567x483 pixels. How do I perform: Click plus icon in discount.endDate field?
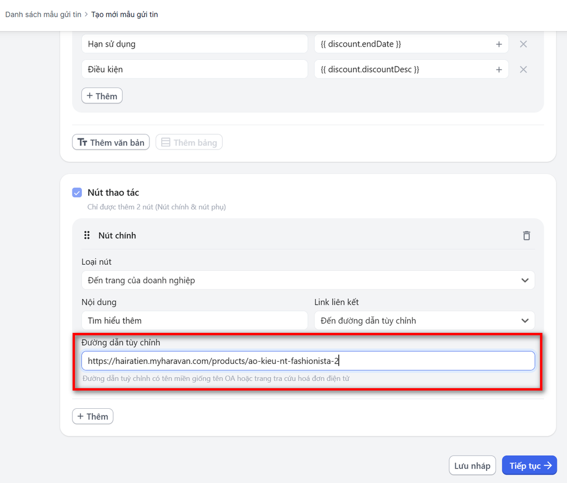click(x=498, y=44)
